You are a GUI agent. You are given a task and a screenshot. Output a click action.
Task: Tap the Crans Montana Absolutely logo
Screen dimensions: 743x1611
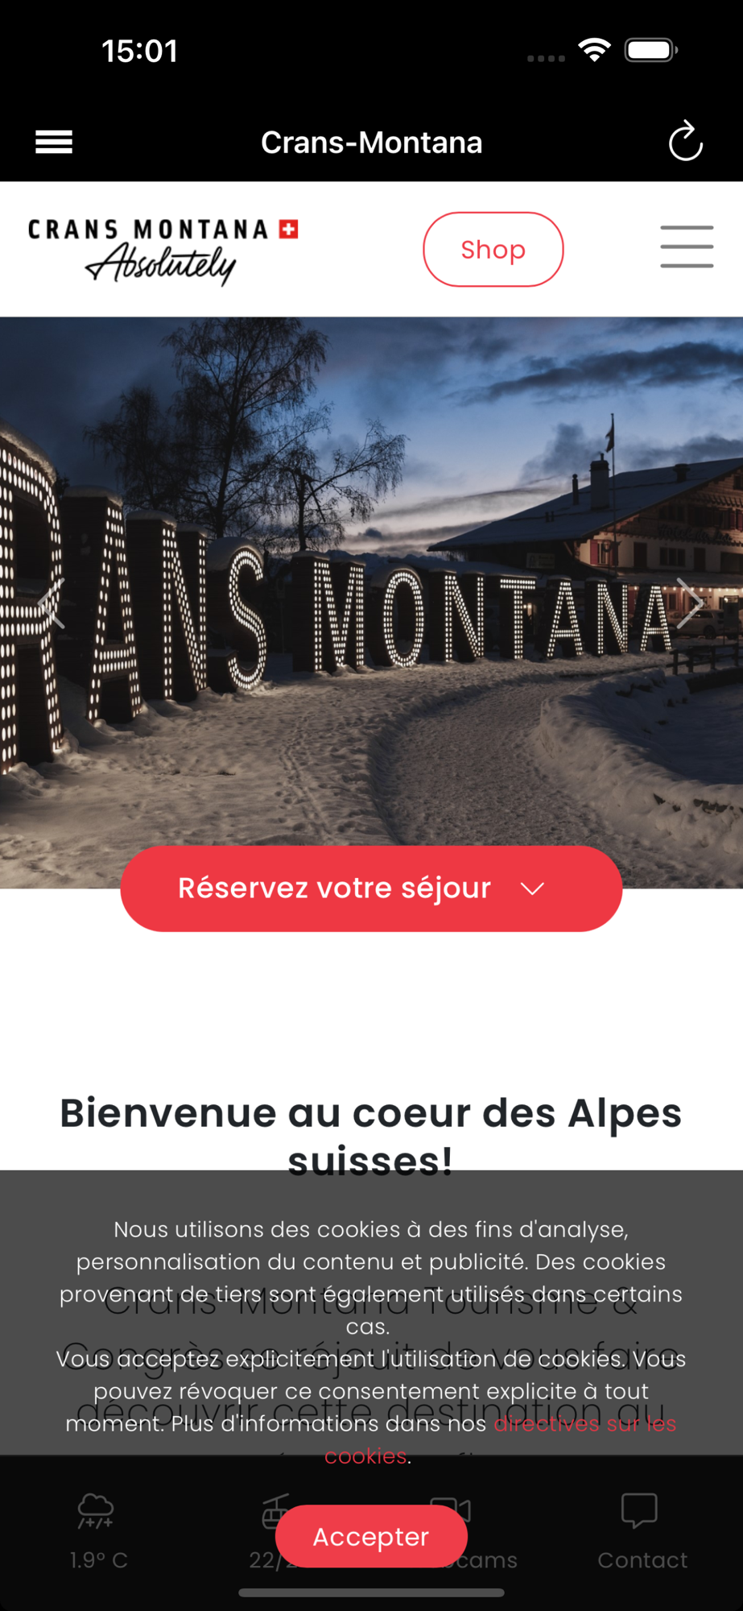(x=163, y=251)
